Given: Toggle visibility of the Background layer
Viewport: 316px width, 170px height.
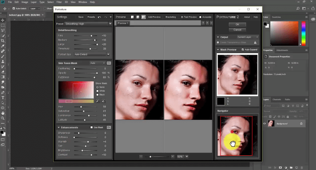Looking at the screenshot, I should pyautogui.click(x=265, y=124).
